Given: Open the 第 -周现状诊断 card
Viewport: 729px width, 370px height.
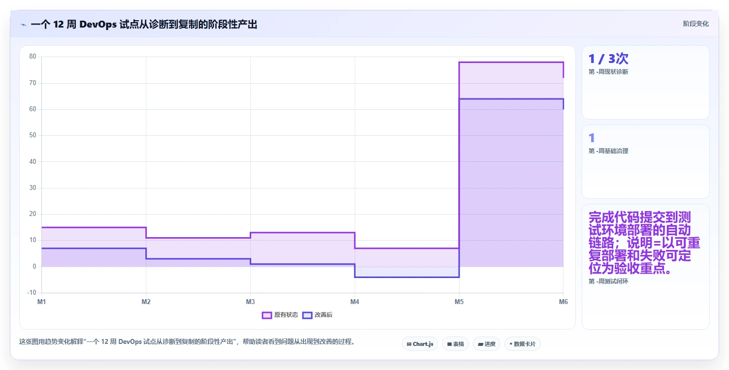Looking at the screenshot, I should (645, 83).
